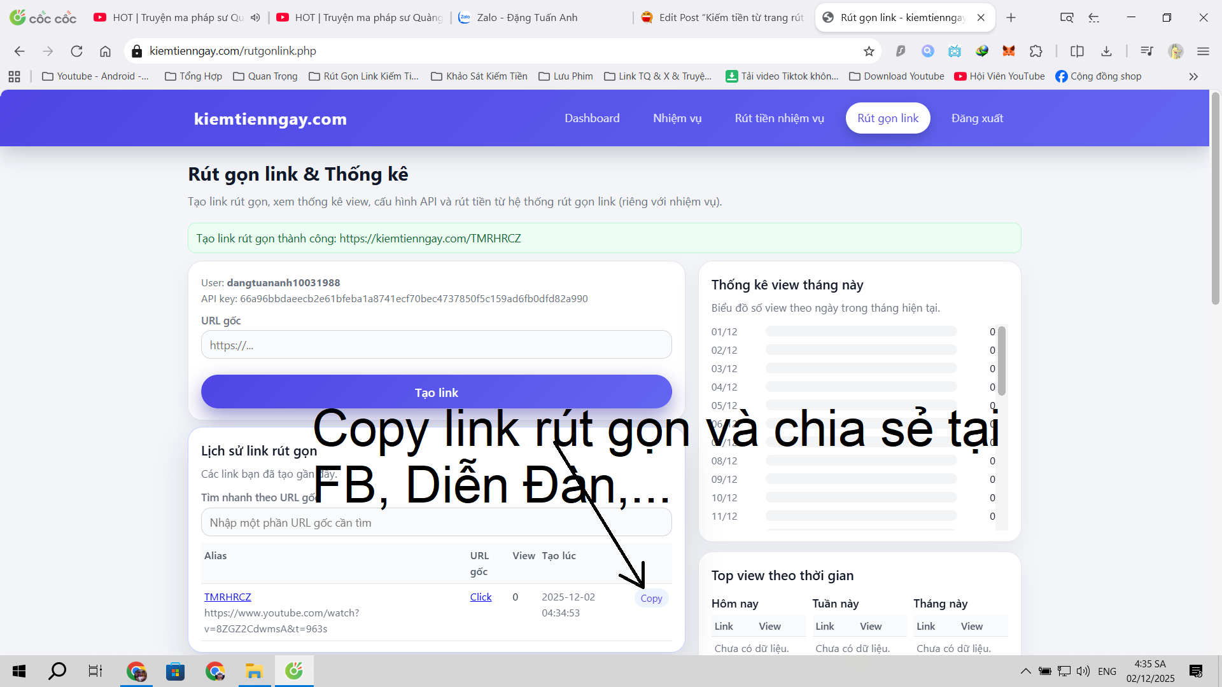Focus the URL gốc input field
Image resolution: width=1222 pixels, height=687 pixels.
[436, 345]
